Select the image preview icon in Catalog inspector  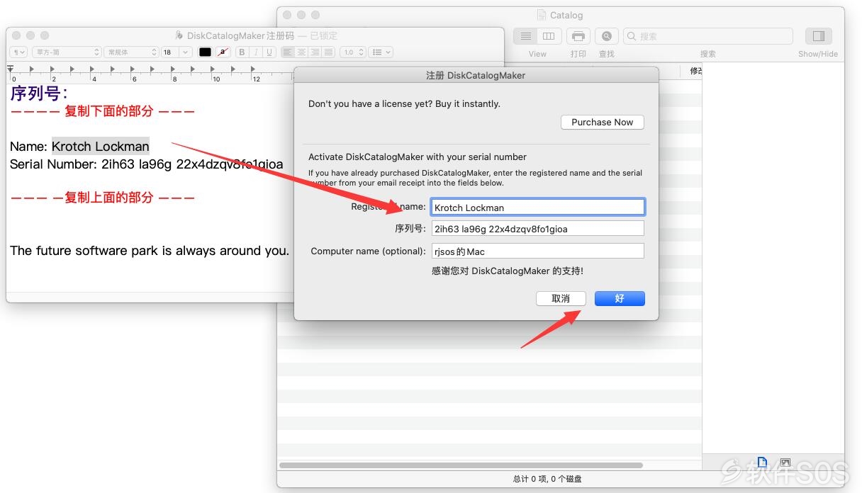pos(785,463)
